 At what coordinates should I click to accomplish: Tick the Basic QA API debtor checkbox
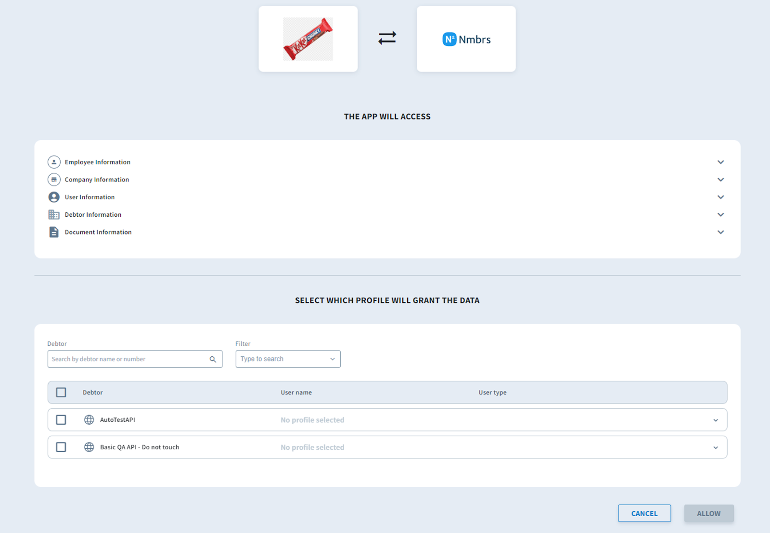click(x=61, y=447)
